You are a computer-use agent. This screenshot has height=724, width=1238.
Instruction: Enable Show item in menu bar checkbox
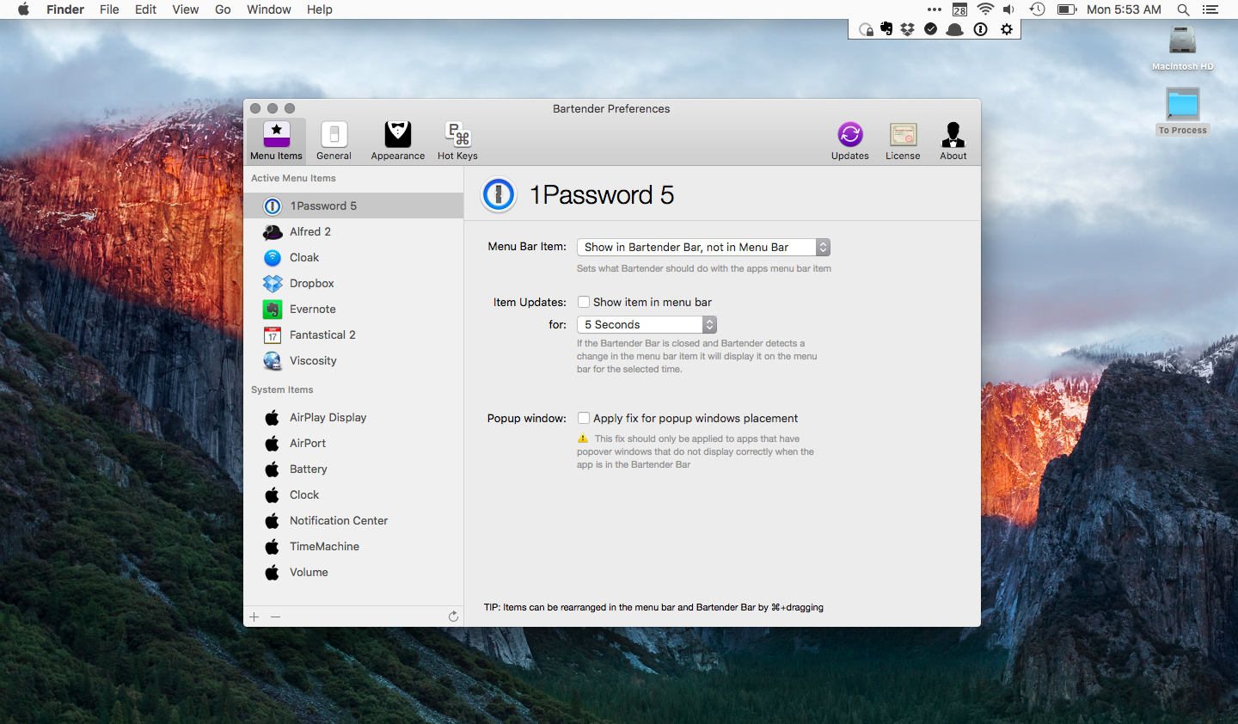pos(584,302)
